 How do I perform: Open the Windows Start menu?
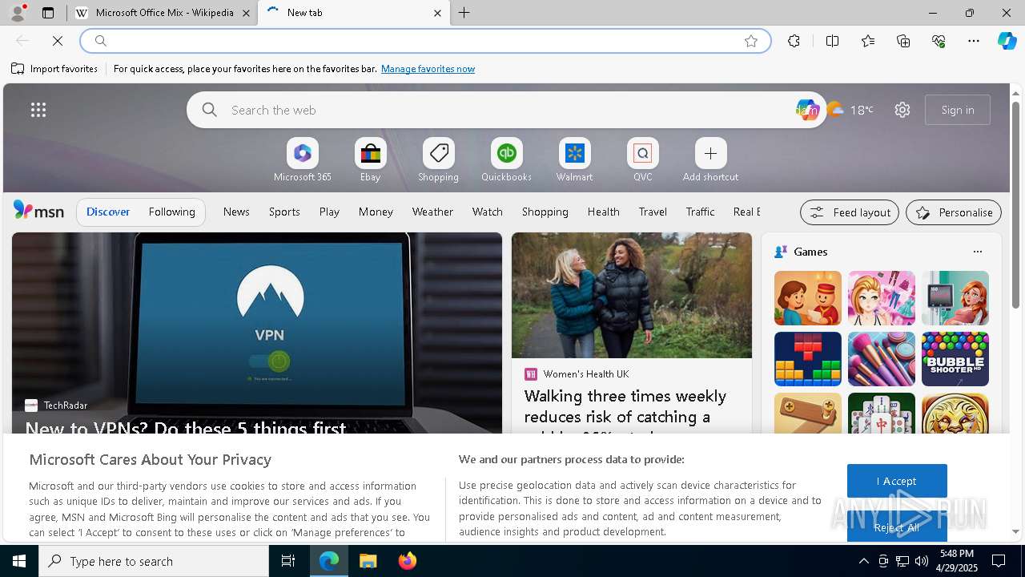click(x=19, y=561)
